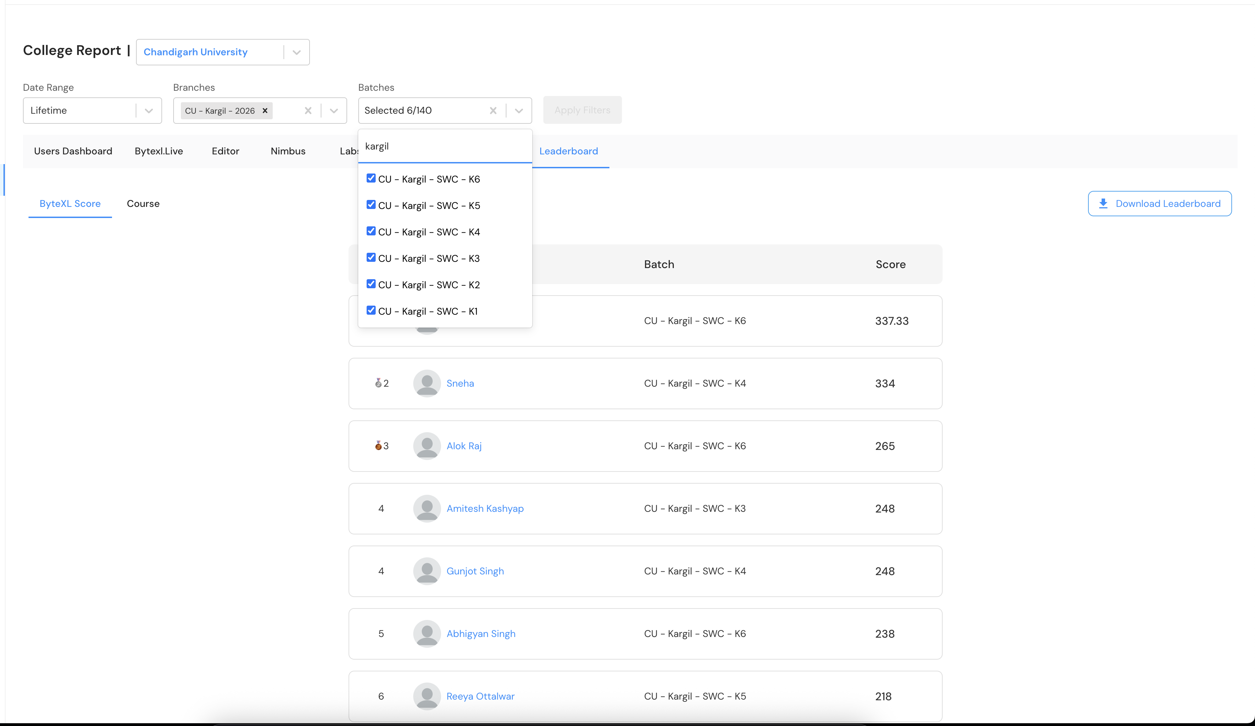Image resolution: width=1255 pixels, height=726 pixels.
Task: Click Alok Raj's profile avatar
Action: pyautogui.click(x=427, y=446)
